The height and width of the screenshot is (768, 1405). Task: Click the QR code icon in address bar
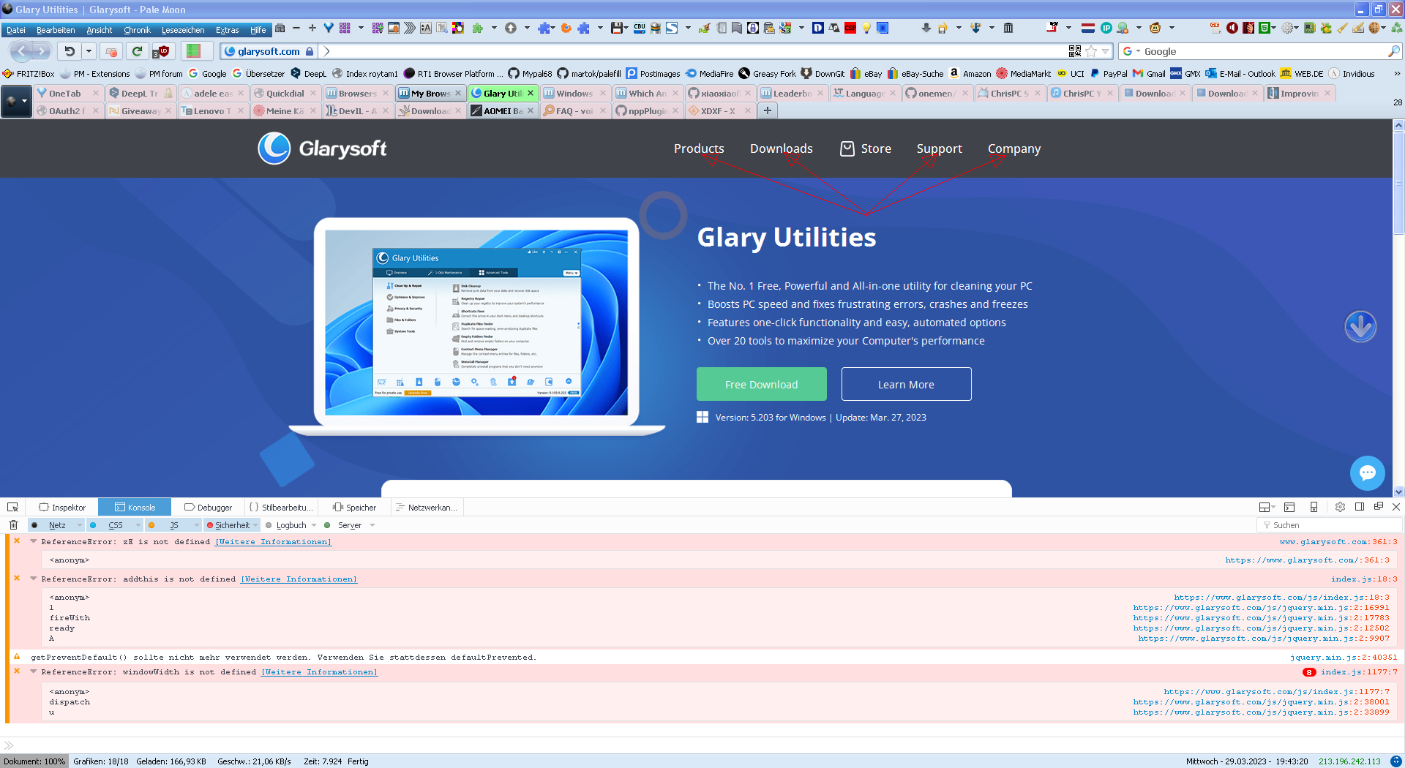1075,51
